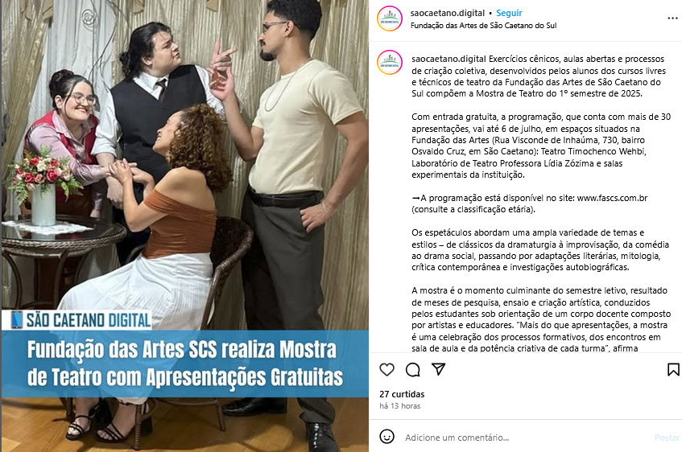The width and height of the screenshot is (682, 452).
Task: Click the www.fascs.com.br text in the caption
Action: pos(612,198)
